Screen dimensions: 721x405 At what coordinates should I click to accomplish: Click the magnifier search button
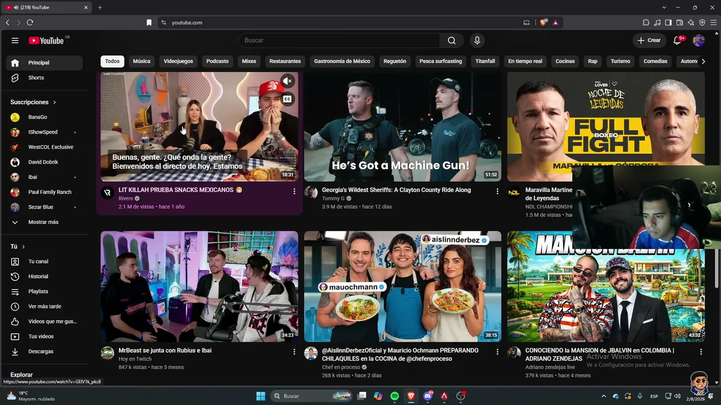pyautogui.click(x=452, y=40)
